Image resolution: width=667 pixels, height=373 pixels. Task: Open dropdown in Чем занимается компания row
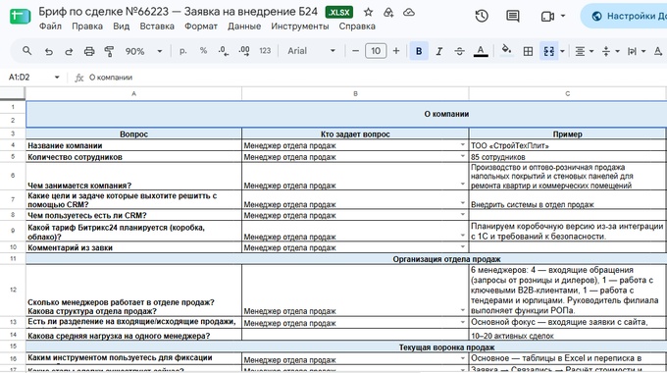[x=462, y=184]
